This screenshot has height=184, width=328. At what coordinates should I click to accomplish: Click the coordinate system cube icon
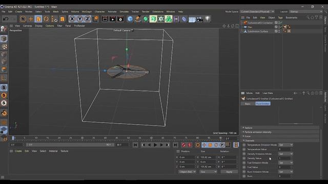point(95,19)
